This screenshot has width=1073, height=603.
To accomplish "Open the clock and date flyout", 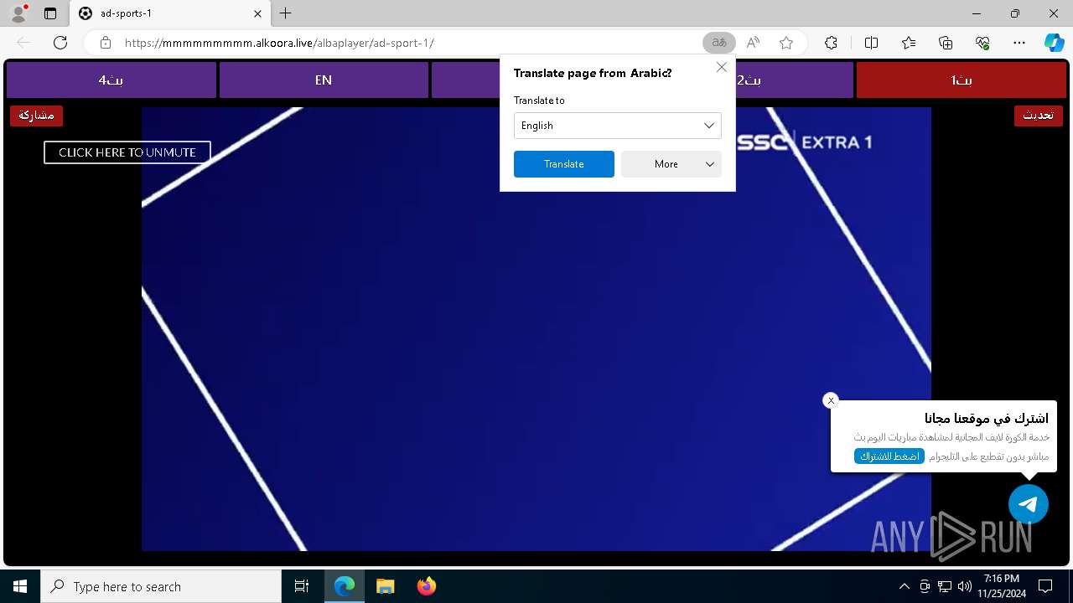I will pos(1002,586).
